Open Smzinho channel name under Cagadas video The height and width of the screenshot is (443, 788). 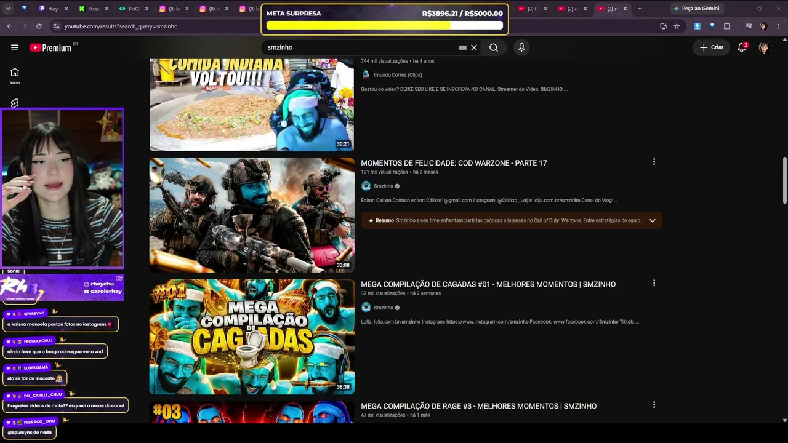(384, 308)
